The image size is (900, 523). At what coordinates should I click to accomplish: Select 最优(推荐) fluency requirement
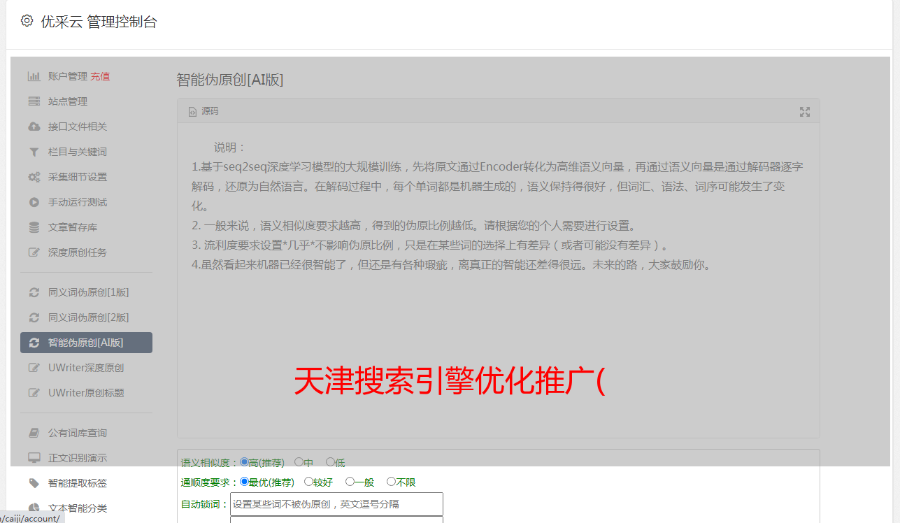(244, 482)
